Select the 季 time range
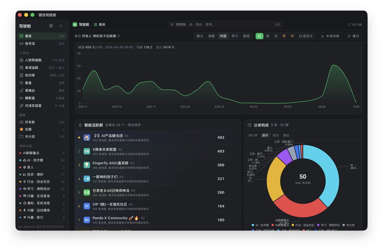 pyautogui.click(x=284, y=36)
